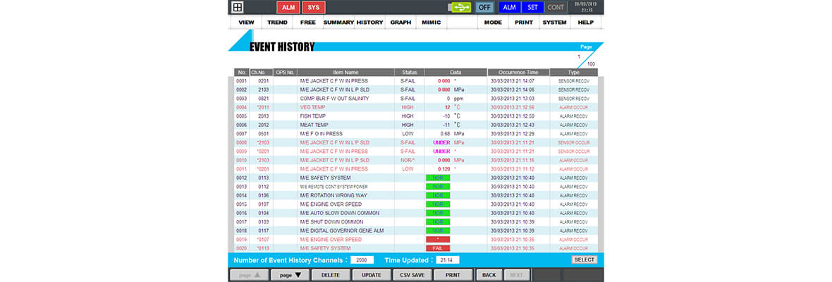The image size is (832, 282).
Task: Click the red SYS system indicator
Action: (314, 8)
